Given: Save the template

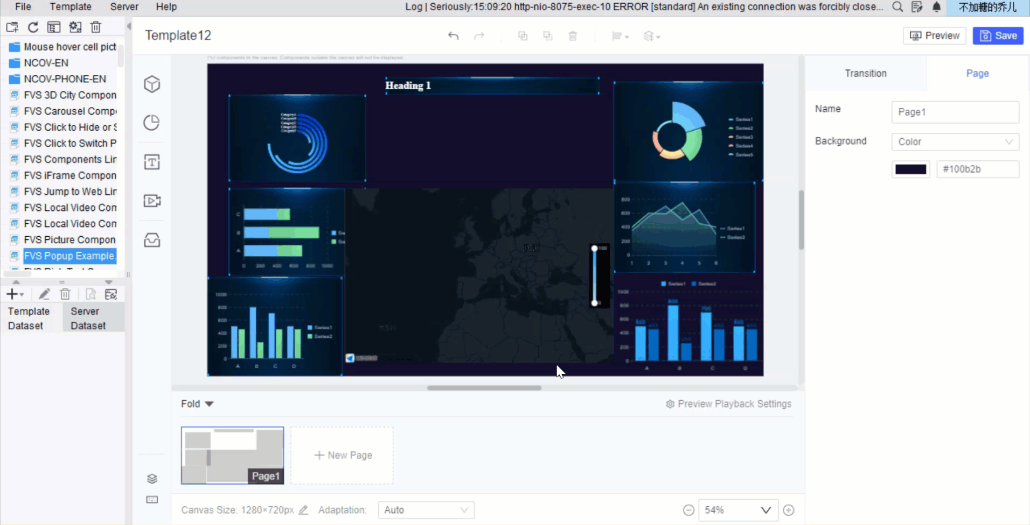Looking at the screenshot, I should [x=998, y=36].
